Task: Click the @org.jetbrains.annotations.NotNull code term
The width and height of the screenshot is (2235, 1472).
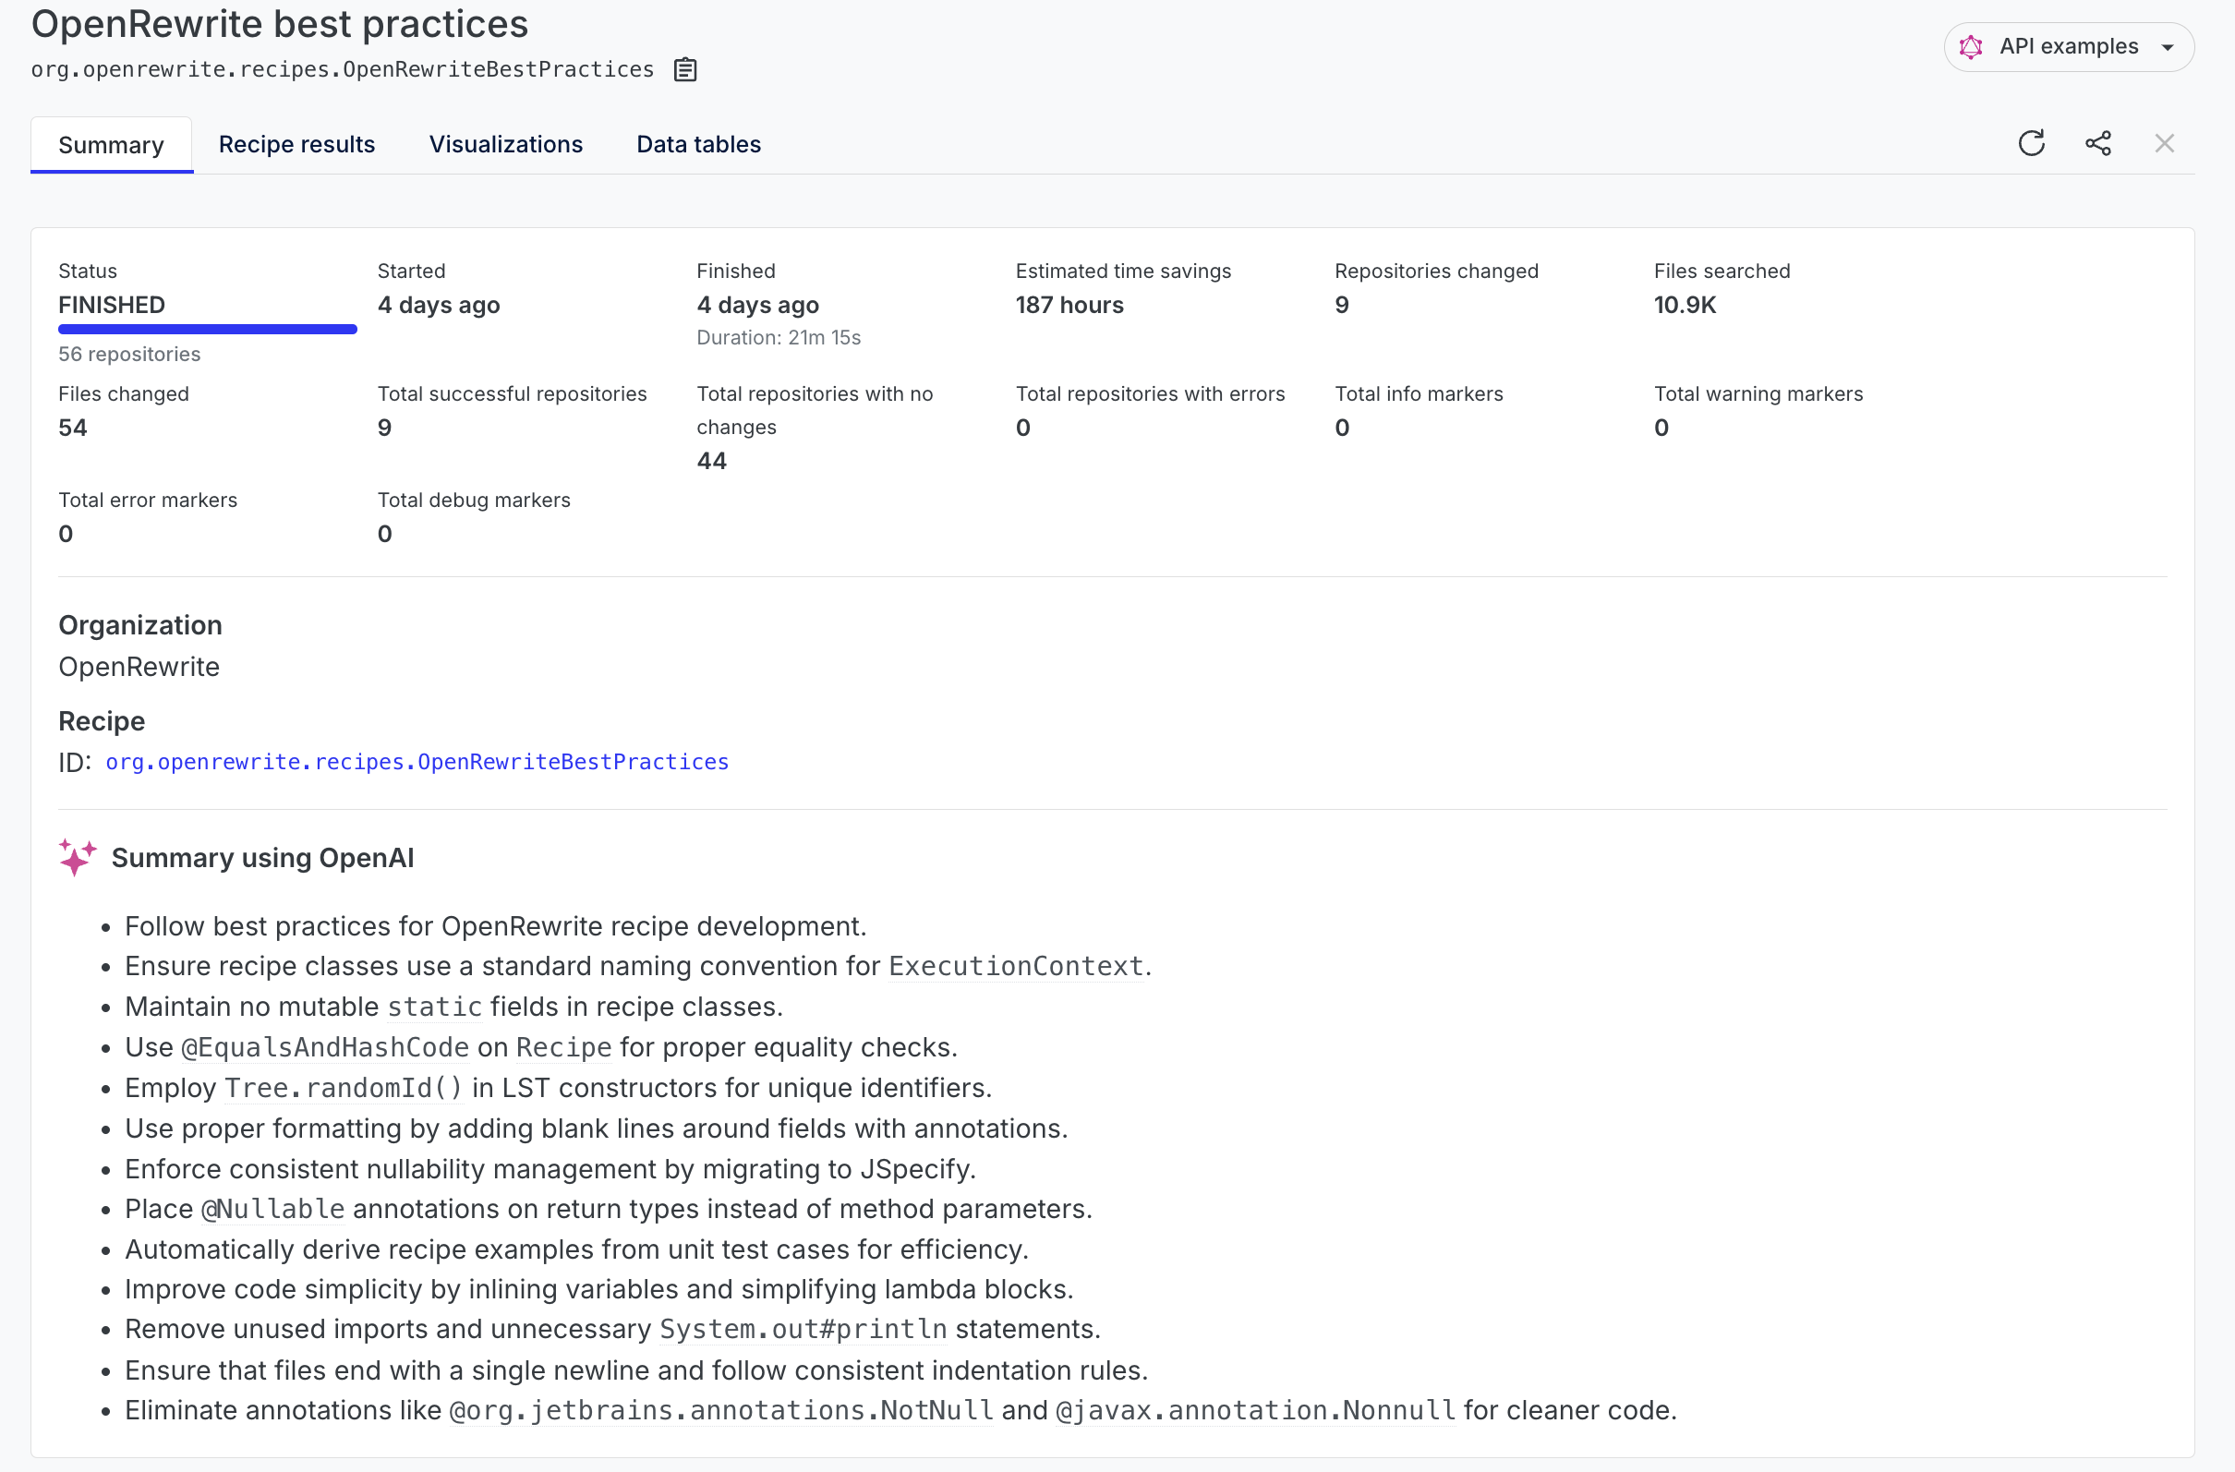Action: [x=721, y=1409]
